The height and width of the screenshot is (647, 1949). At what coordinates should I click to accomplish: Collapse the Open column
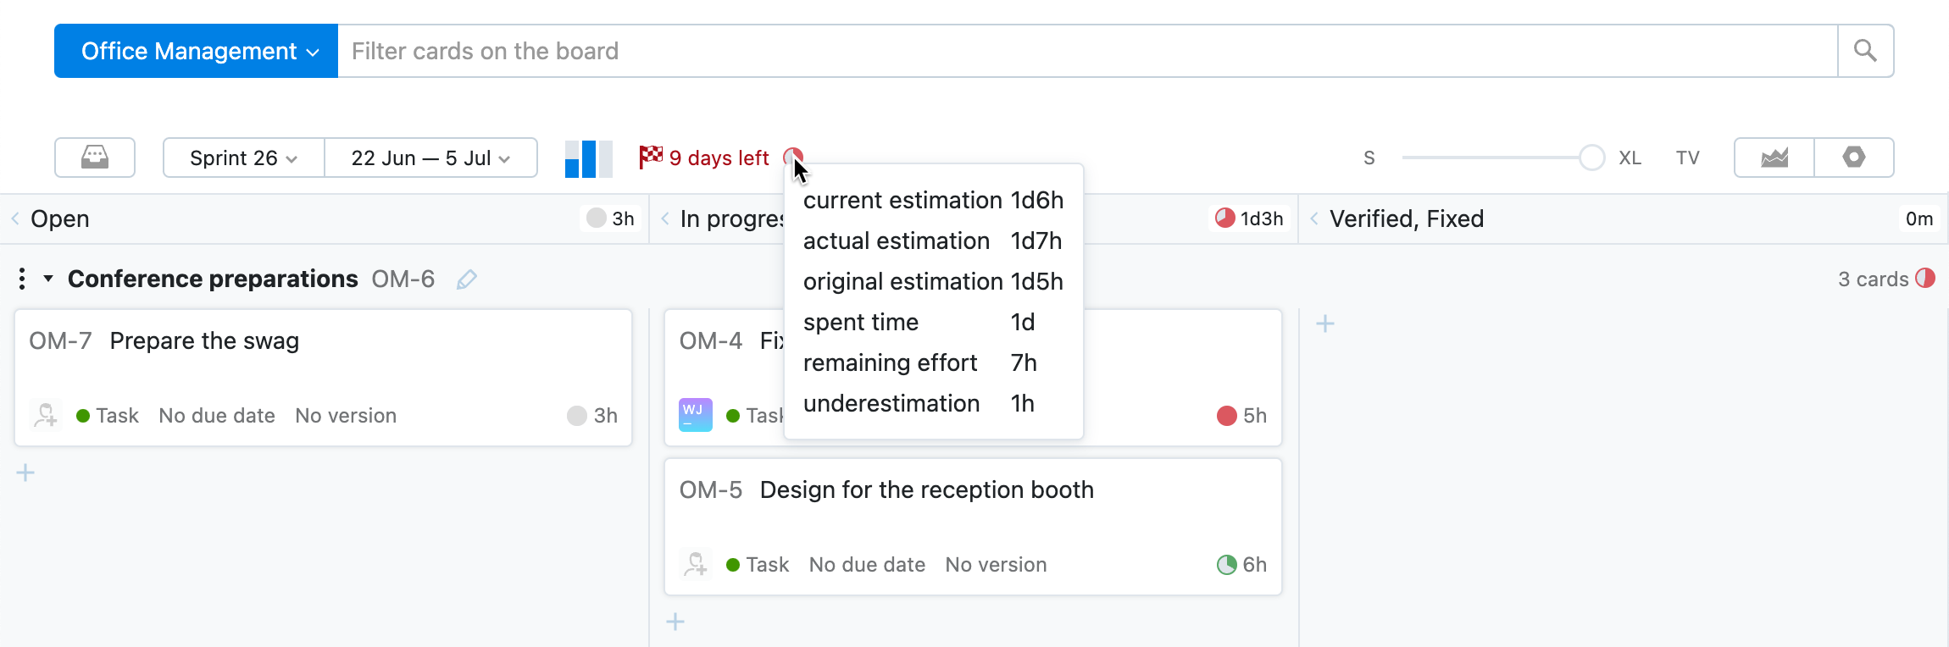pyautogui.click(x=15, y=218)
